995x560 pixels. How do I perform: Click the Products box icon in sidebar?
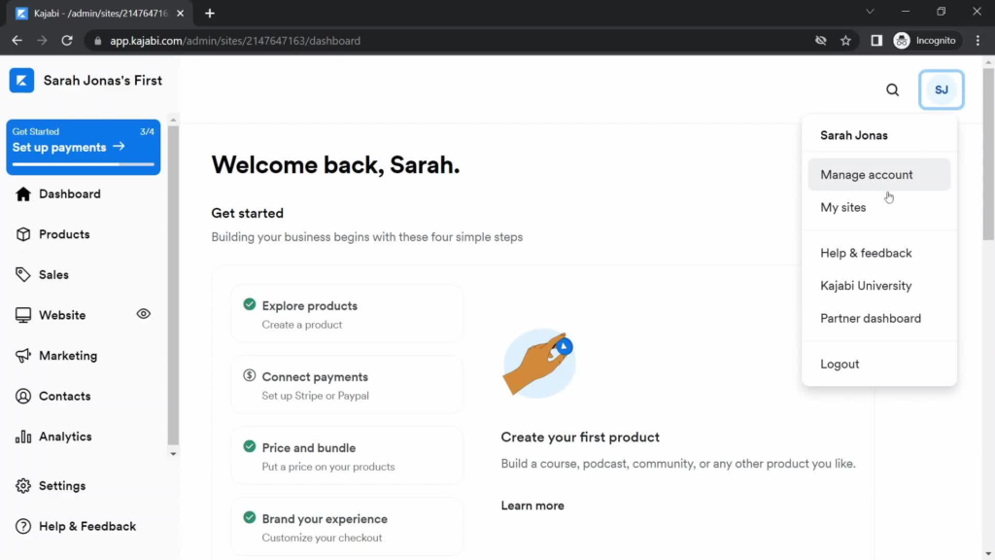pyautogui.click(x=23, y=234)
